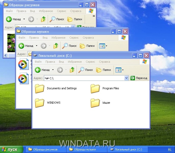Click Windows flag logo in Образцы рисунков
The height and width of the screenshot is (153, 175).
pyautogui.click(x=91, y=11)
